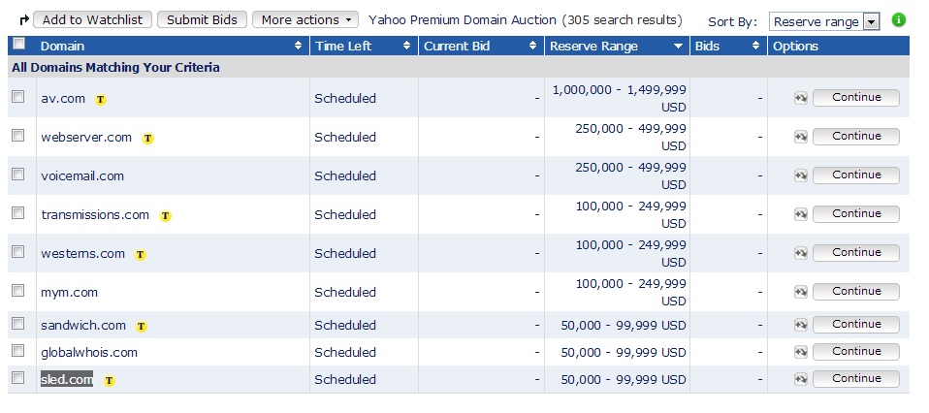
Task: Sort by the Reserve Range column header
Action: [617, 46]
